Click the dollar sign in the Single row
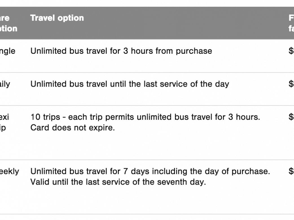This screenshot has height=220, width=294. [291, 51]
